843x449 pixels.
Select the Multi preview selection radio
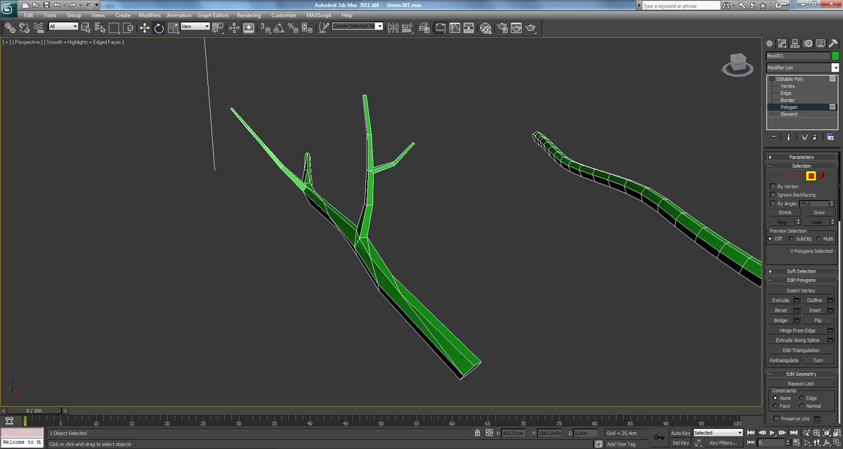pyautogui.click(x=819, y=238)
